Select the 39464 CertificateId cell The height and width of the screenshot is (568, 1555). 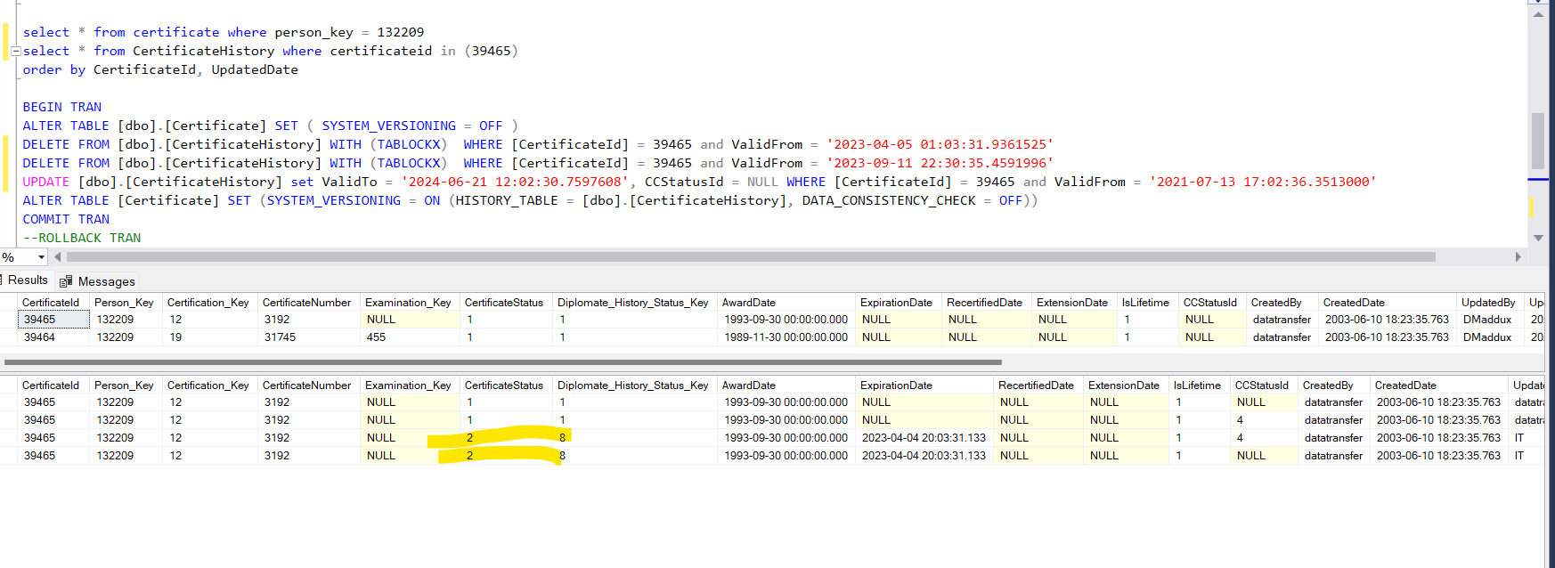point(53,337)
